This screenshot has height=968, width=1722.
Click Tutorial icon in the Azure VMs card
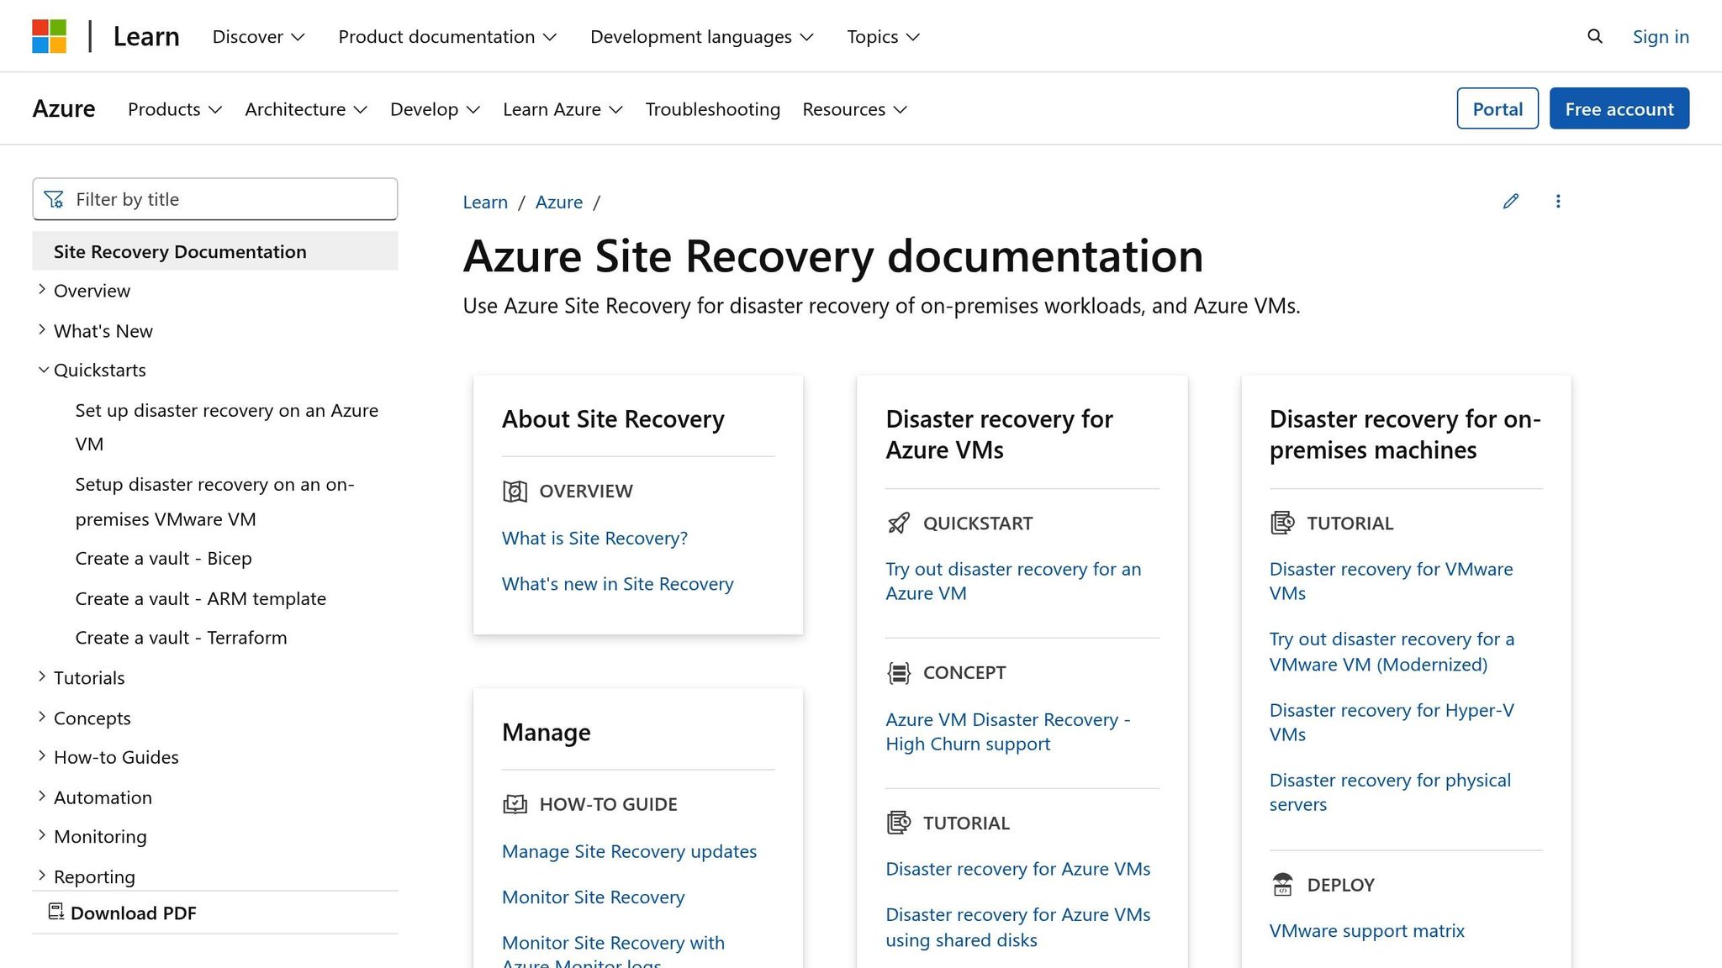click(898, 823)
